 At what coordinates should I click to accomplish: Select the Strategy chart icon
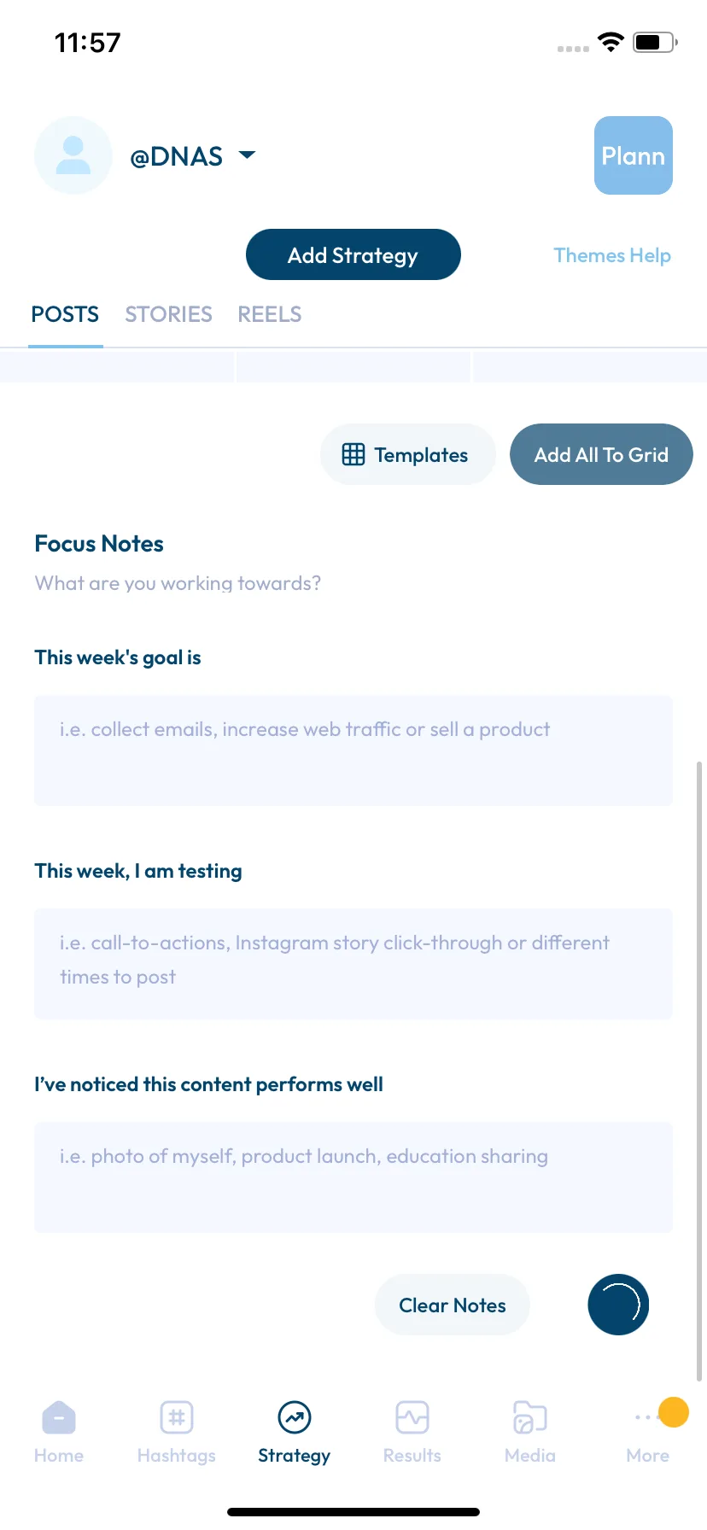pyautogui.click(x=295, y=1418)
